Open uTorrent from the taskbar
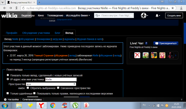186x109 pixels. pos(75,105)
